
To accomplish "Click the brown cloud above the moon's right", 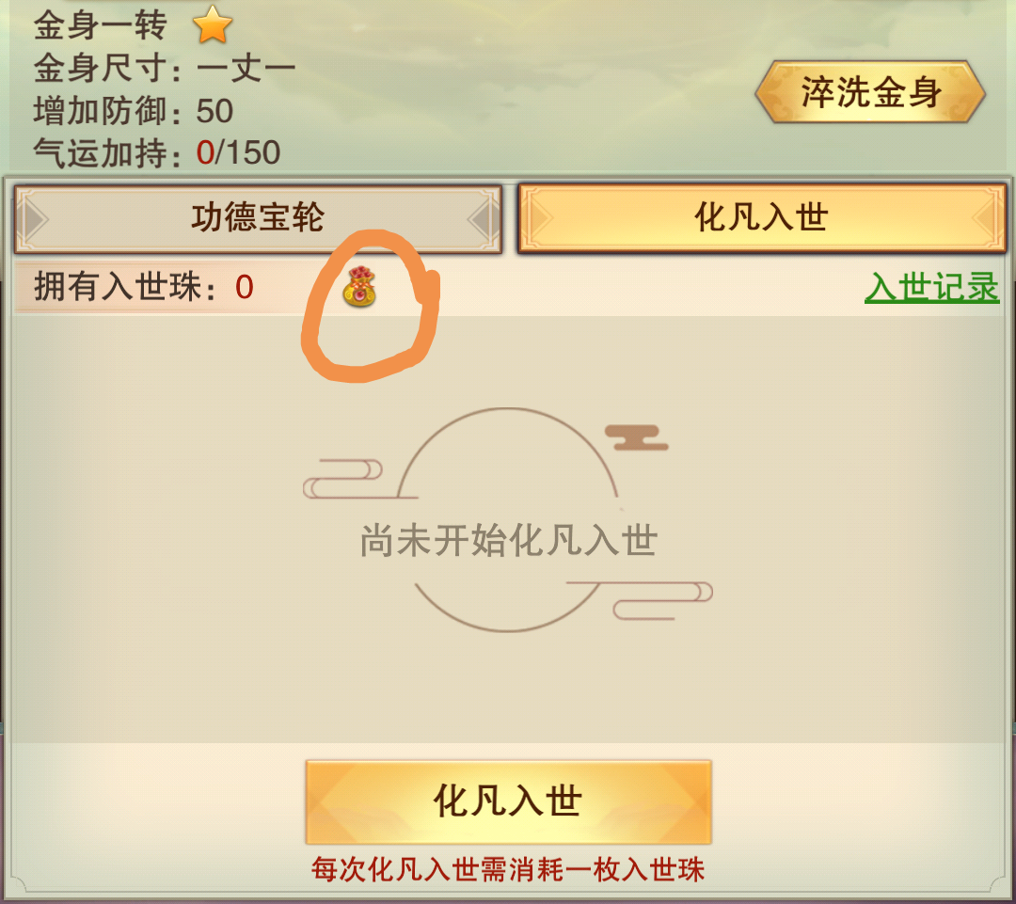I will click(636, 437).
